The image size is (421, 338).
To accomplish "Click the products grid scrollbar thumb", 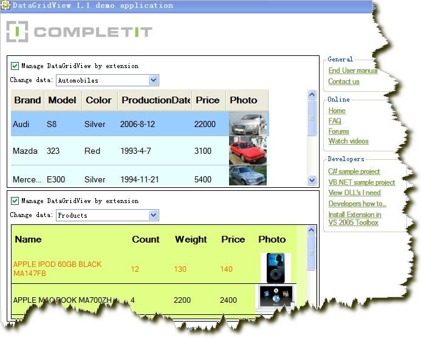I will coord(311,252).
